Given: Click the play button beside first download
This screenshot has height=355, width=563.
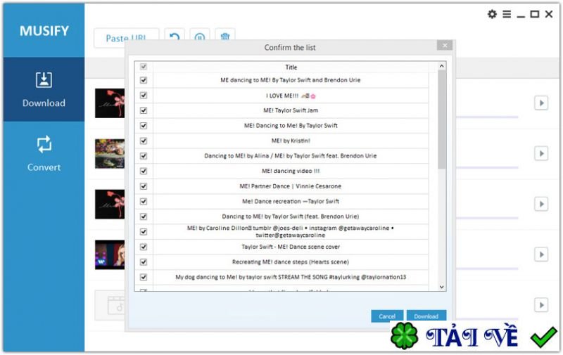Looking at the screenshot, I should pos(541,103).
